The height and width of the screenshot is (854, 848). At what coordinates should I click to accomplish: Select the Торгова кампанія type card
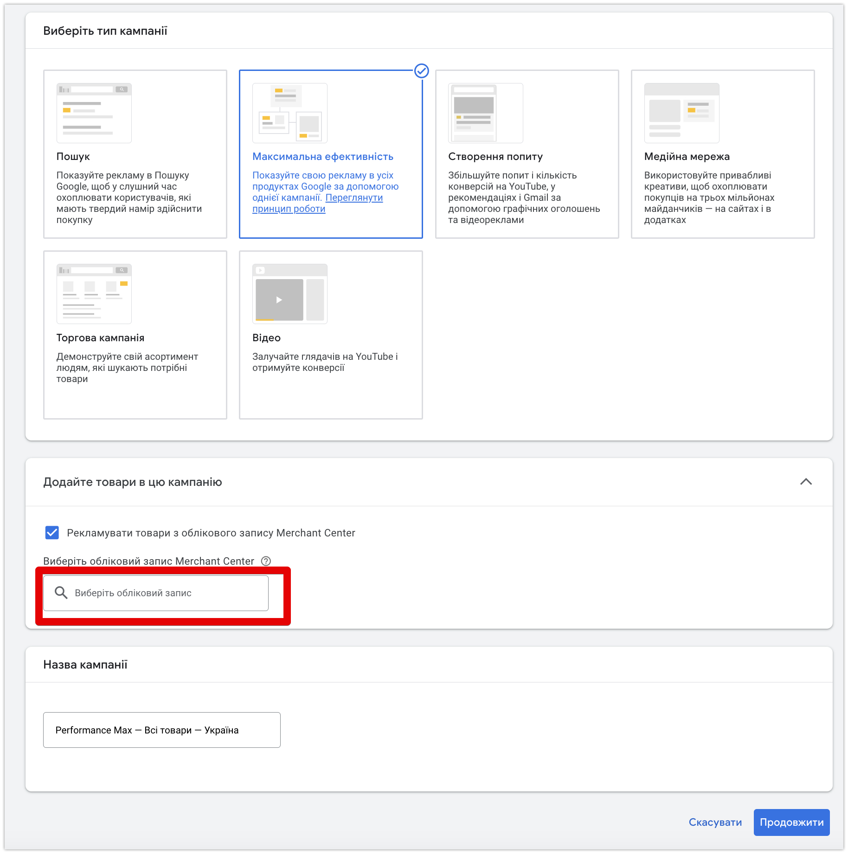pyautogui.click(x=135, y=335)
